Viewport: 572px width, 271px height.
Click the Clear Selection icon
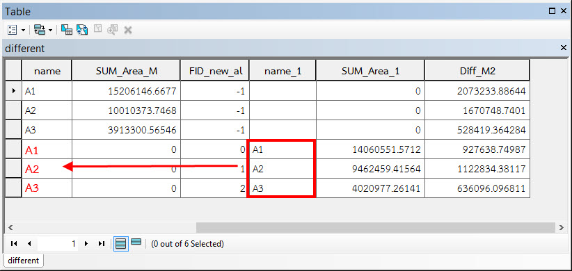click(x=97, y=29)
